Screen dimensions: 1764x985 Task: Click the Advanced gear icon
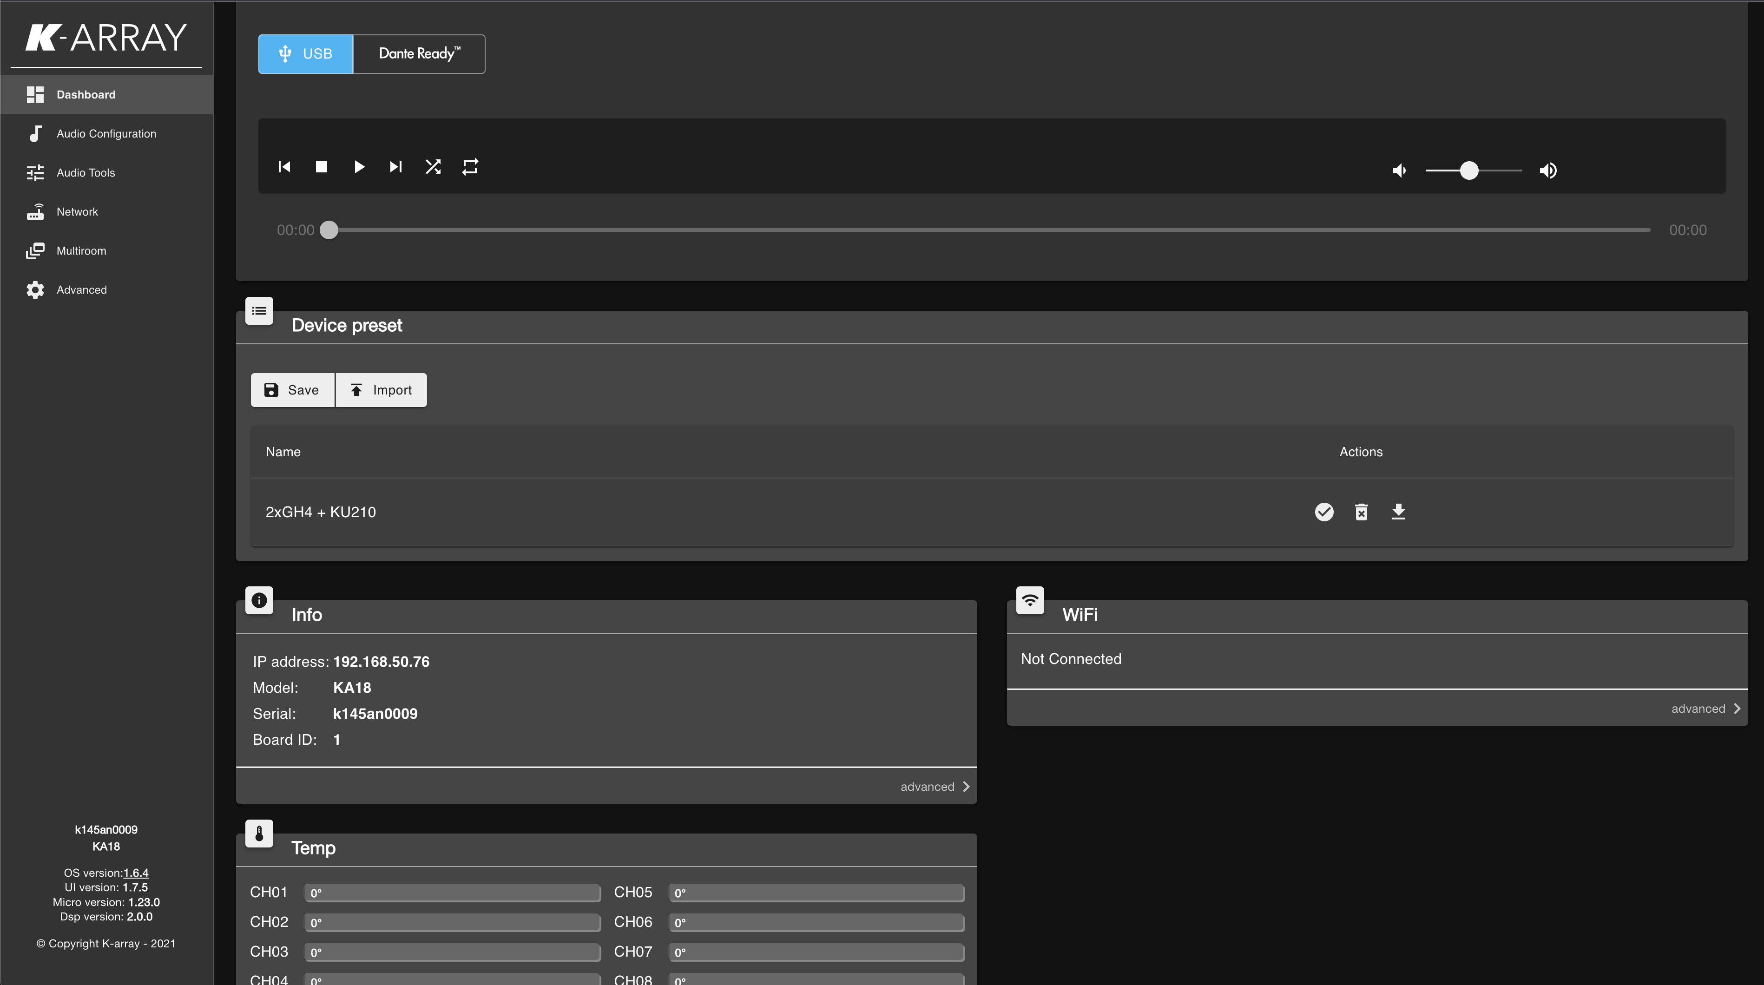coord(35,289)
